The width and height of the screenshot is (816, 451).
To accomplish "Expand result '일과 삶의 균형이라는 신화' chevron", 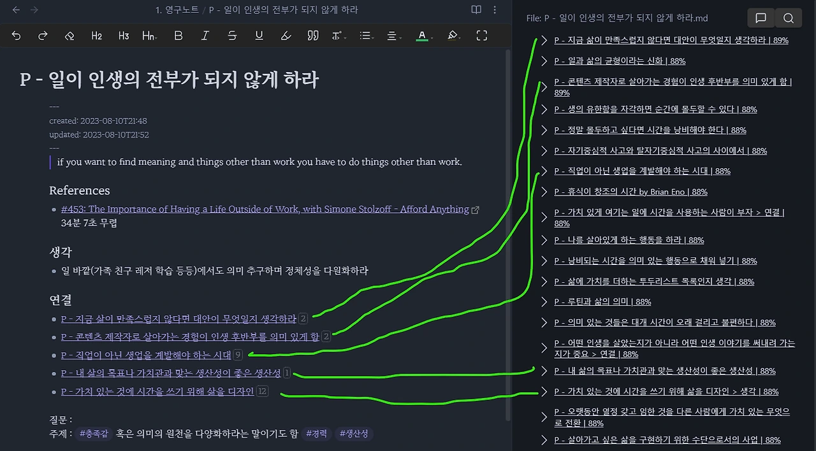I will (544, 61).
